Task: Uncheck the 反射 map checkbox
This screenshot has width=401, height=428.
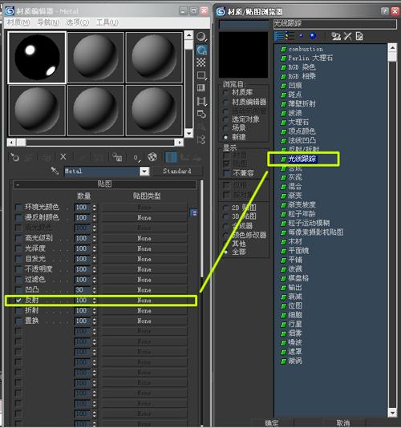Action: (x=18, y=301)
